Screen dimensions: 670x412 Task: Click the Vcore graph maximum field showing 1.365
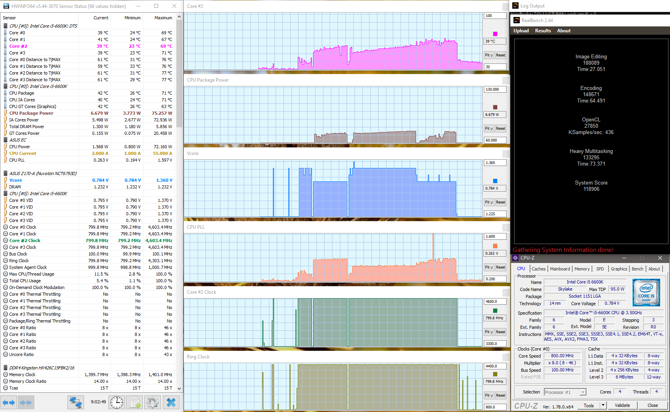coord(495,163)
